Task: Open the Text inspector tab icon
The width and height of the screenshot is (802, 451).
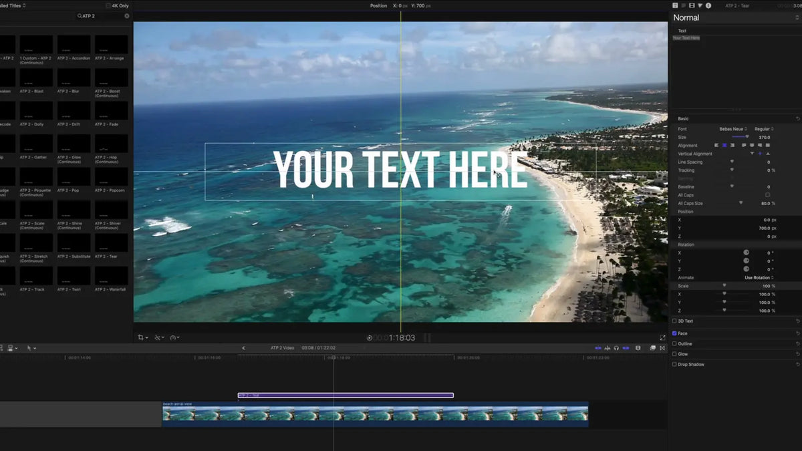Action: click(x=683, y=5)
